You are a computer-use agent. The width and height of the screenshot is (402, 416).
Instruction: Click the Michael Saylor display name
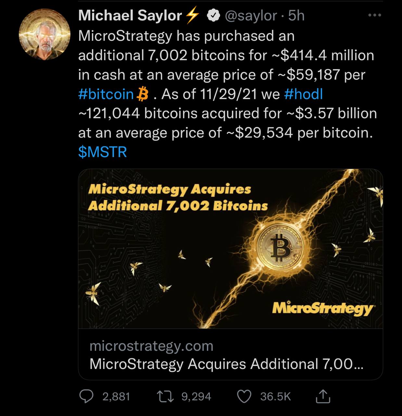tap(130, 16)
